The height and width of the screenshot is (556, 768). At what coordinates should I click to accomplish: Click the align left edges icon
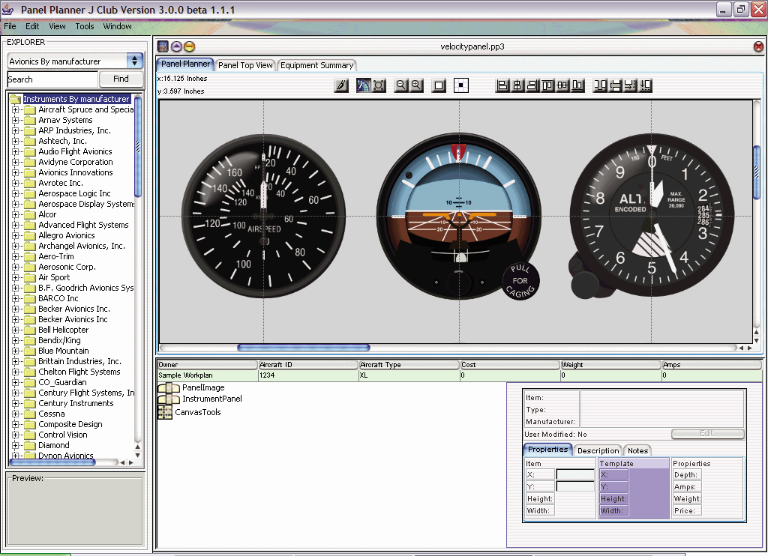[502, 85]
